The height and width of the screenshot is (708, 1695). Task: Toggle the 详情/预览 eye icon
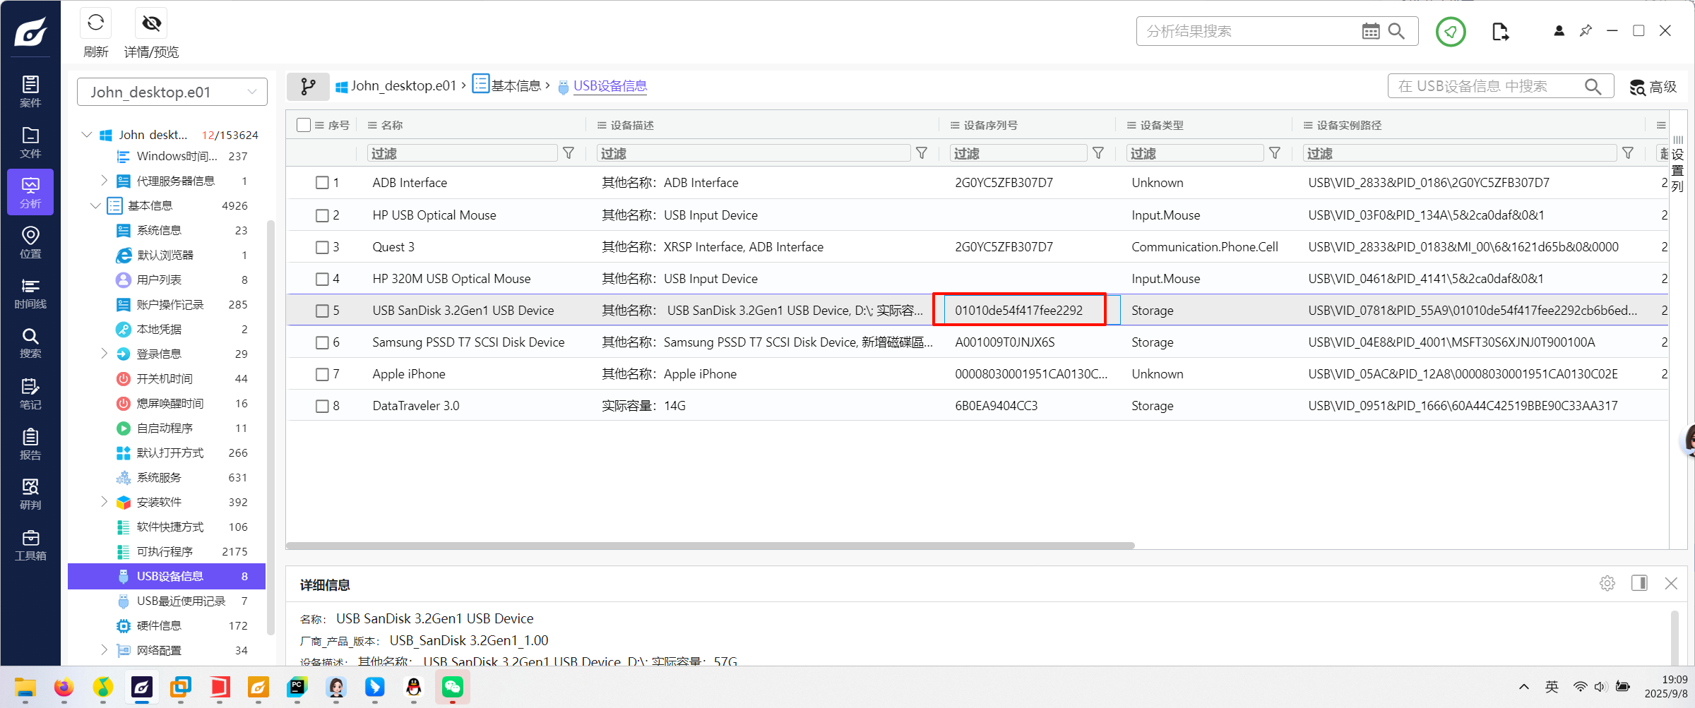(151, 23)
